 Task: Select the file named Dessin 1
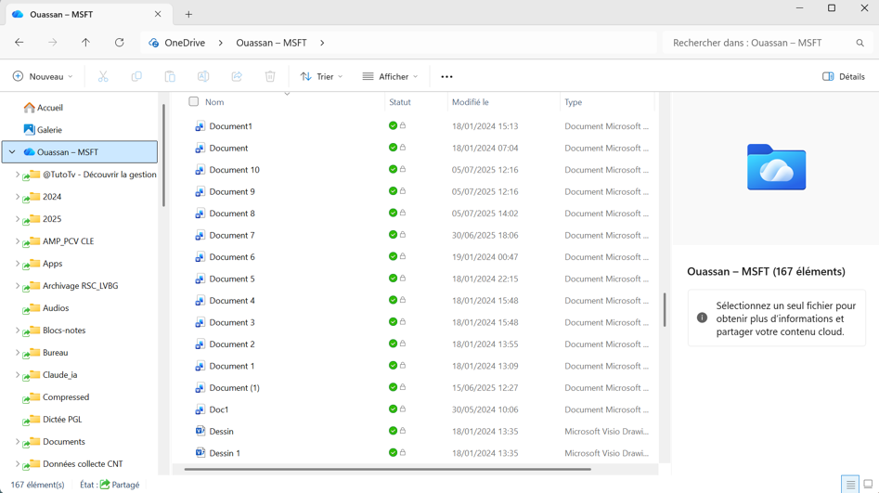(x=225, y=453)
